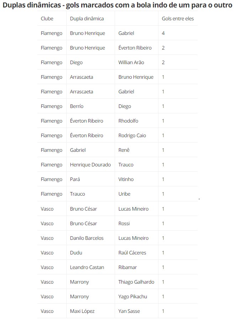Click on "Yan Sasse" in the table
The height and width of the screenshot is (325, 235).
129,311
